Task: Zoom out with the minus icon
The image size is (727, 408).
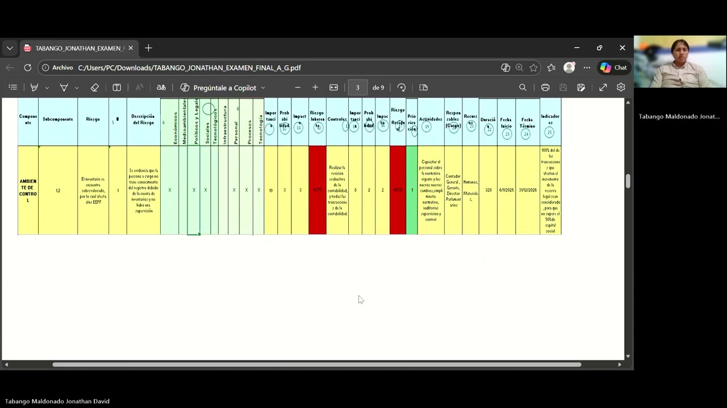Action: pos(298,87)
